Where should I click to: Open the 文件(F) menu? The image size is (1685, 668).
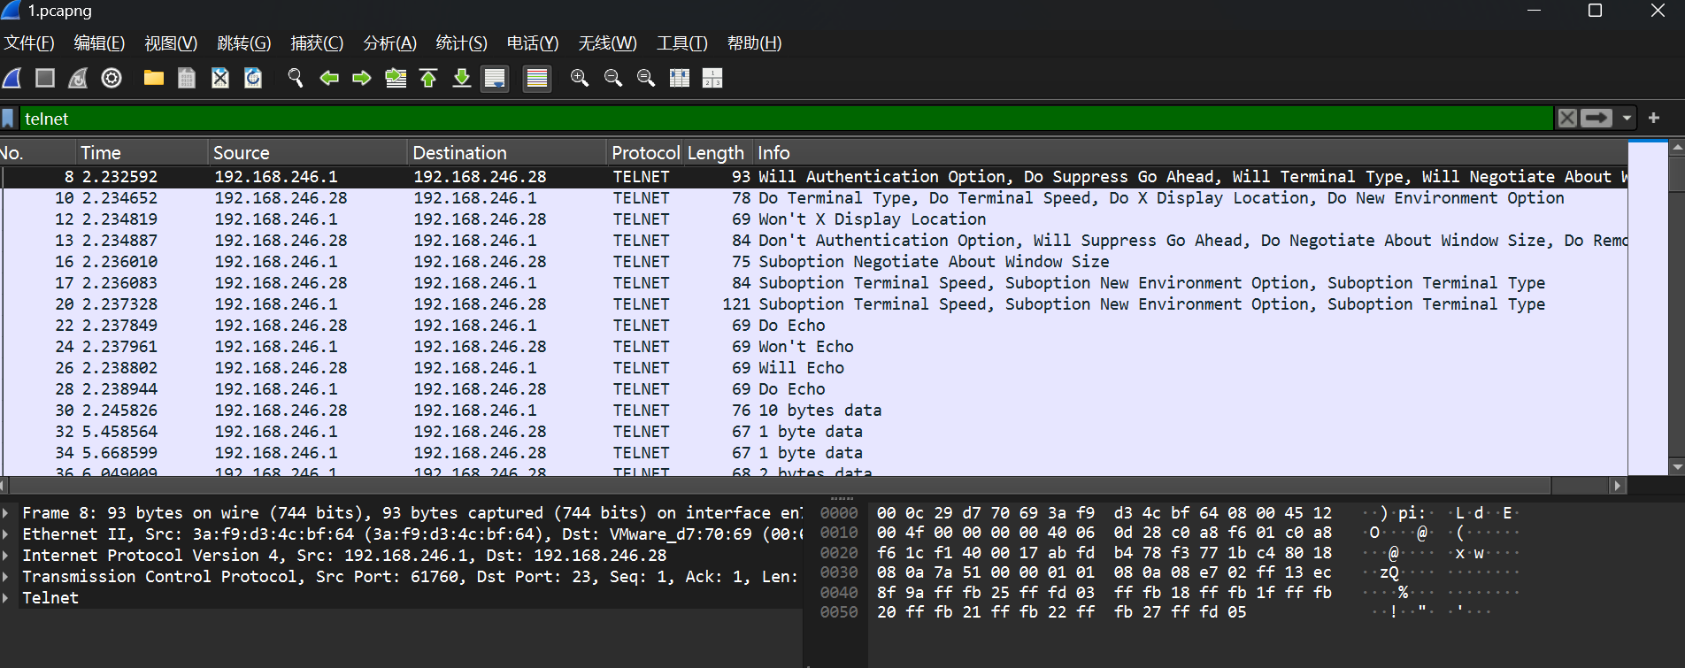click(29, 43)
